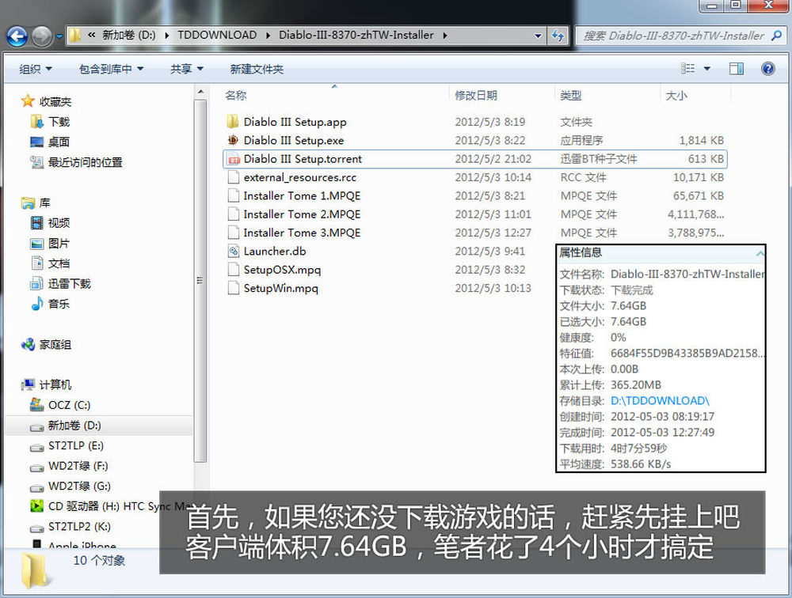Open the 音乐 library
This screenshot has height=598, width=792.
[x=59, y=304]
